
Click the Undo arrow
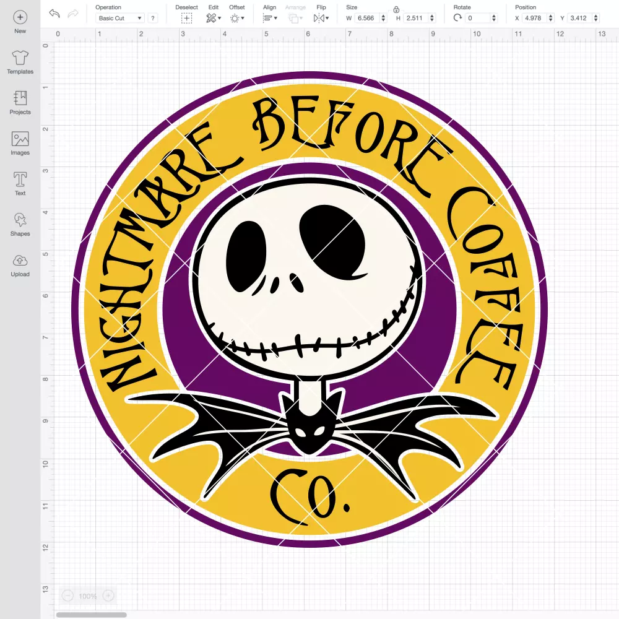point(54,14)
